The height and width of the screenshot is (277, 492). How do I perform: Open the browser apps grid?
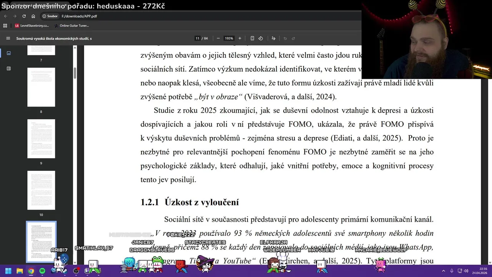click(5, 26)
